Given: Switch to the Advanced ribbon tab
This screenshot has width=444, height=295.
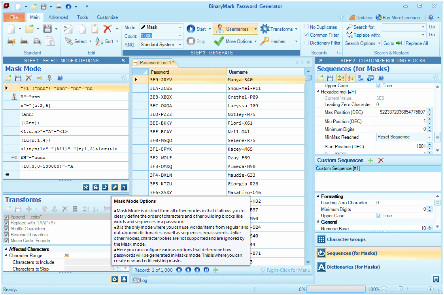Looking at the screenshot, I should click(x=58, y=17).
